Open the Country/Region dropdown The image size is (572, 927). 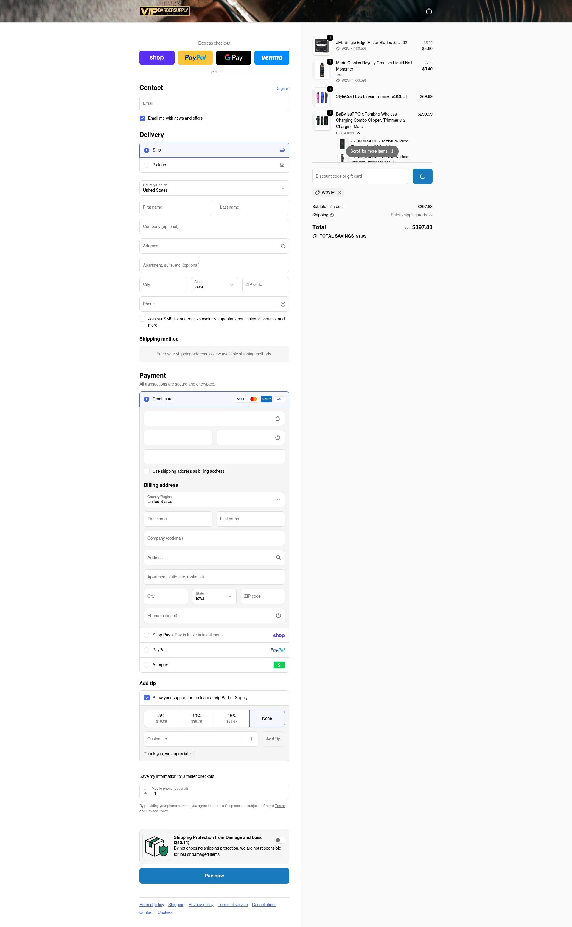[214, 188]
